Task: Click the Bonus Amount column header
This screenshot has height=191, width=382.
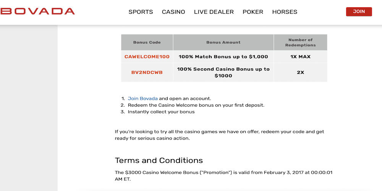Action: coord(223,42)
